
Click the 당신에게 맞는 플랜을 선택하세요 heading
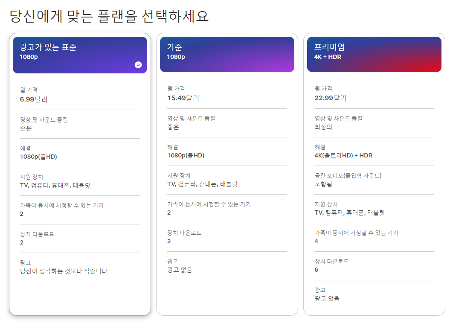[x=109, y=16]
